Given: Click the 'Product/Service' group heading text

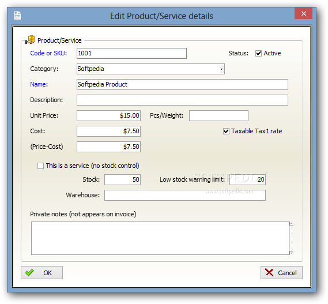Looking at the screenshot, I should click(59, 40).
